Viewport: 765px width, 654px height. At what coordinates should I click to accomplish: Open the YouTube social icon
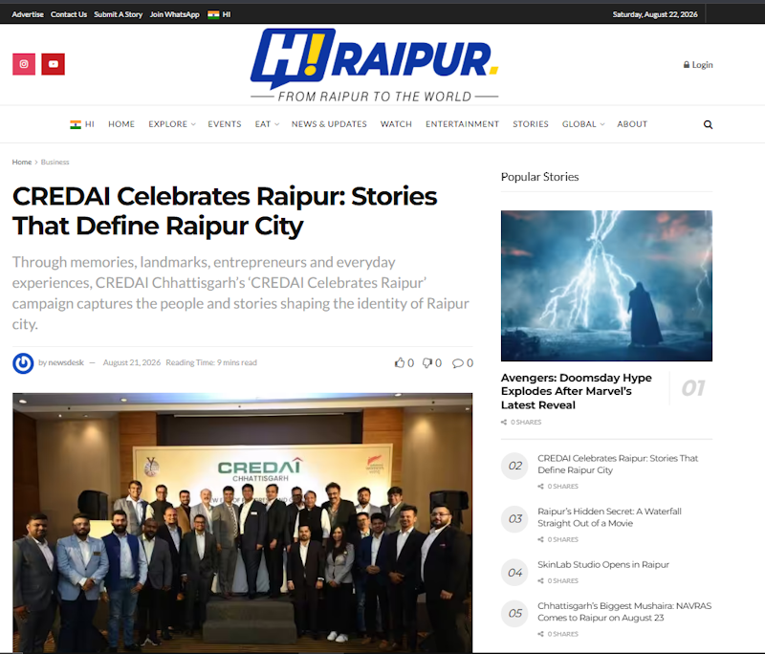(x=54, y=64)
